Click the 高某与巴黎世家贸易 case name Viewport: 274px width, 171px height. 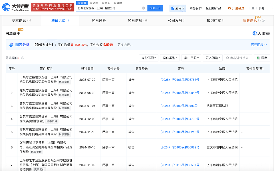coord(46,132)
